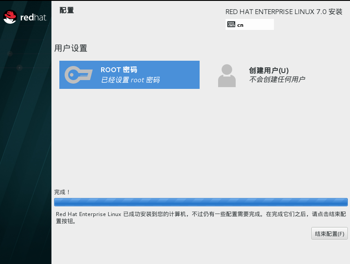Click the text 已经设置 root 密码
350x264 pixels.
point(130,80)
